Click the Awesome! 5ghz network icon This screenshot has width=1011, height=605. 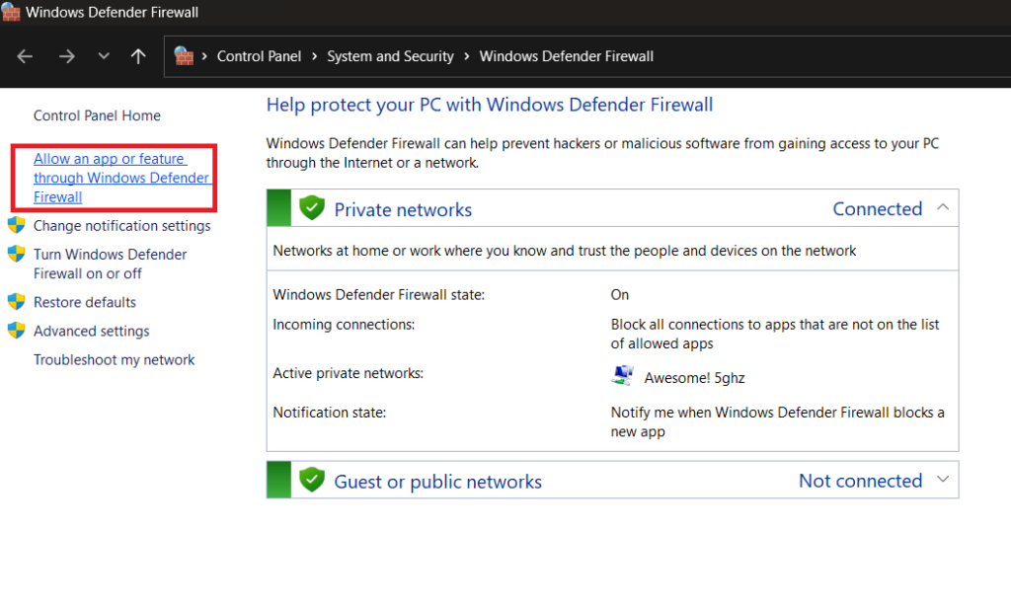pyautogui.click(x=622, y=376)
